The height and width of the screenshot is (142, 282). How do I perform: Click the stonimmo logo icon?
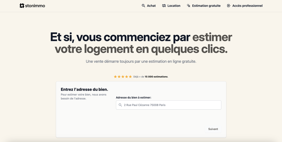pos(22,6)
